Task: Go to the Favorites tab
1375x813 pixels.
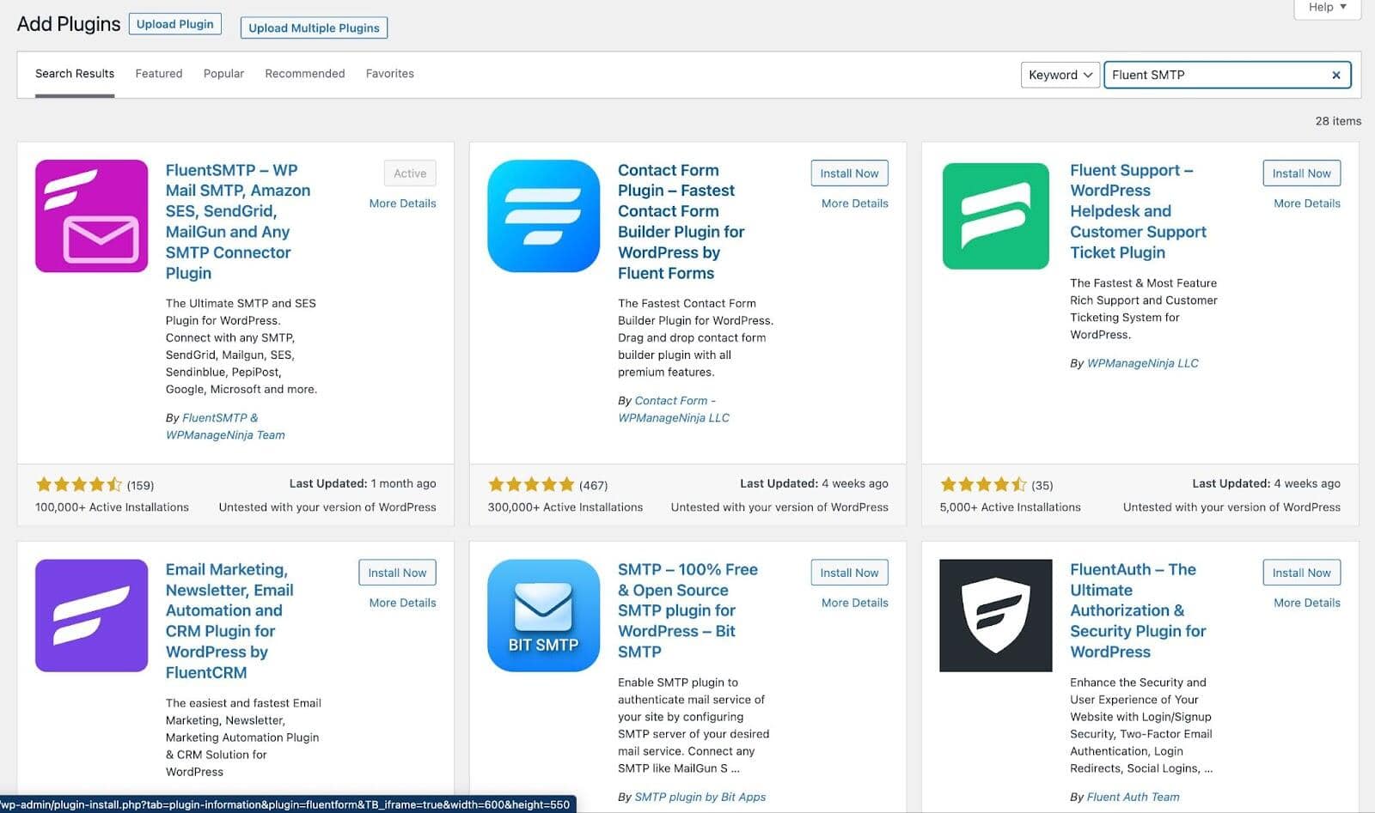Action: click(x=389, y=74)
